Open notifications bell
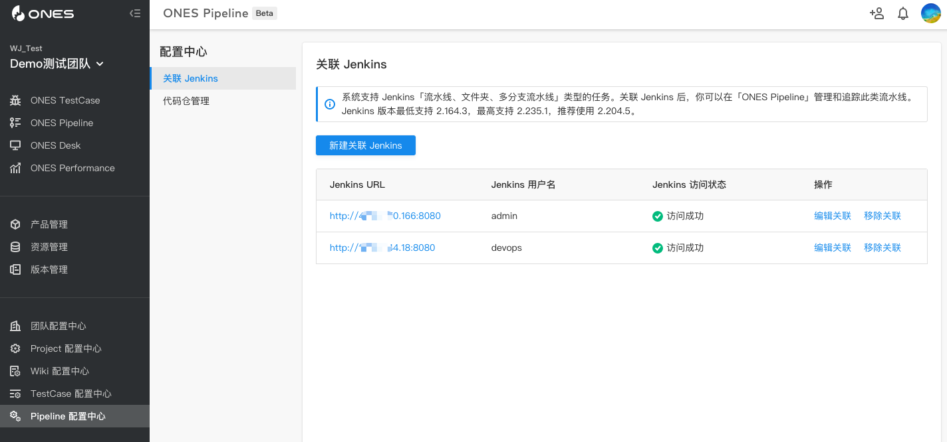The height and width of the screenshot is (442, 947). coord(903,13)
